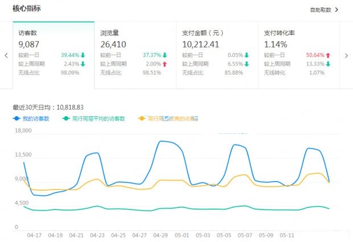The height and width of the screenshot is (242, 353).
Task: Select the 支付金额（元） metric card
Action: point(217,55)
